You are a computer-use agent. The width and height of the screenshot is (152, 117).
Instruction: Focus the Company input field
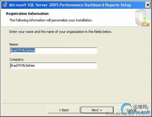pyautogui.click(x=53, y=66)
